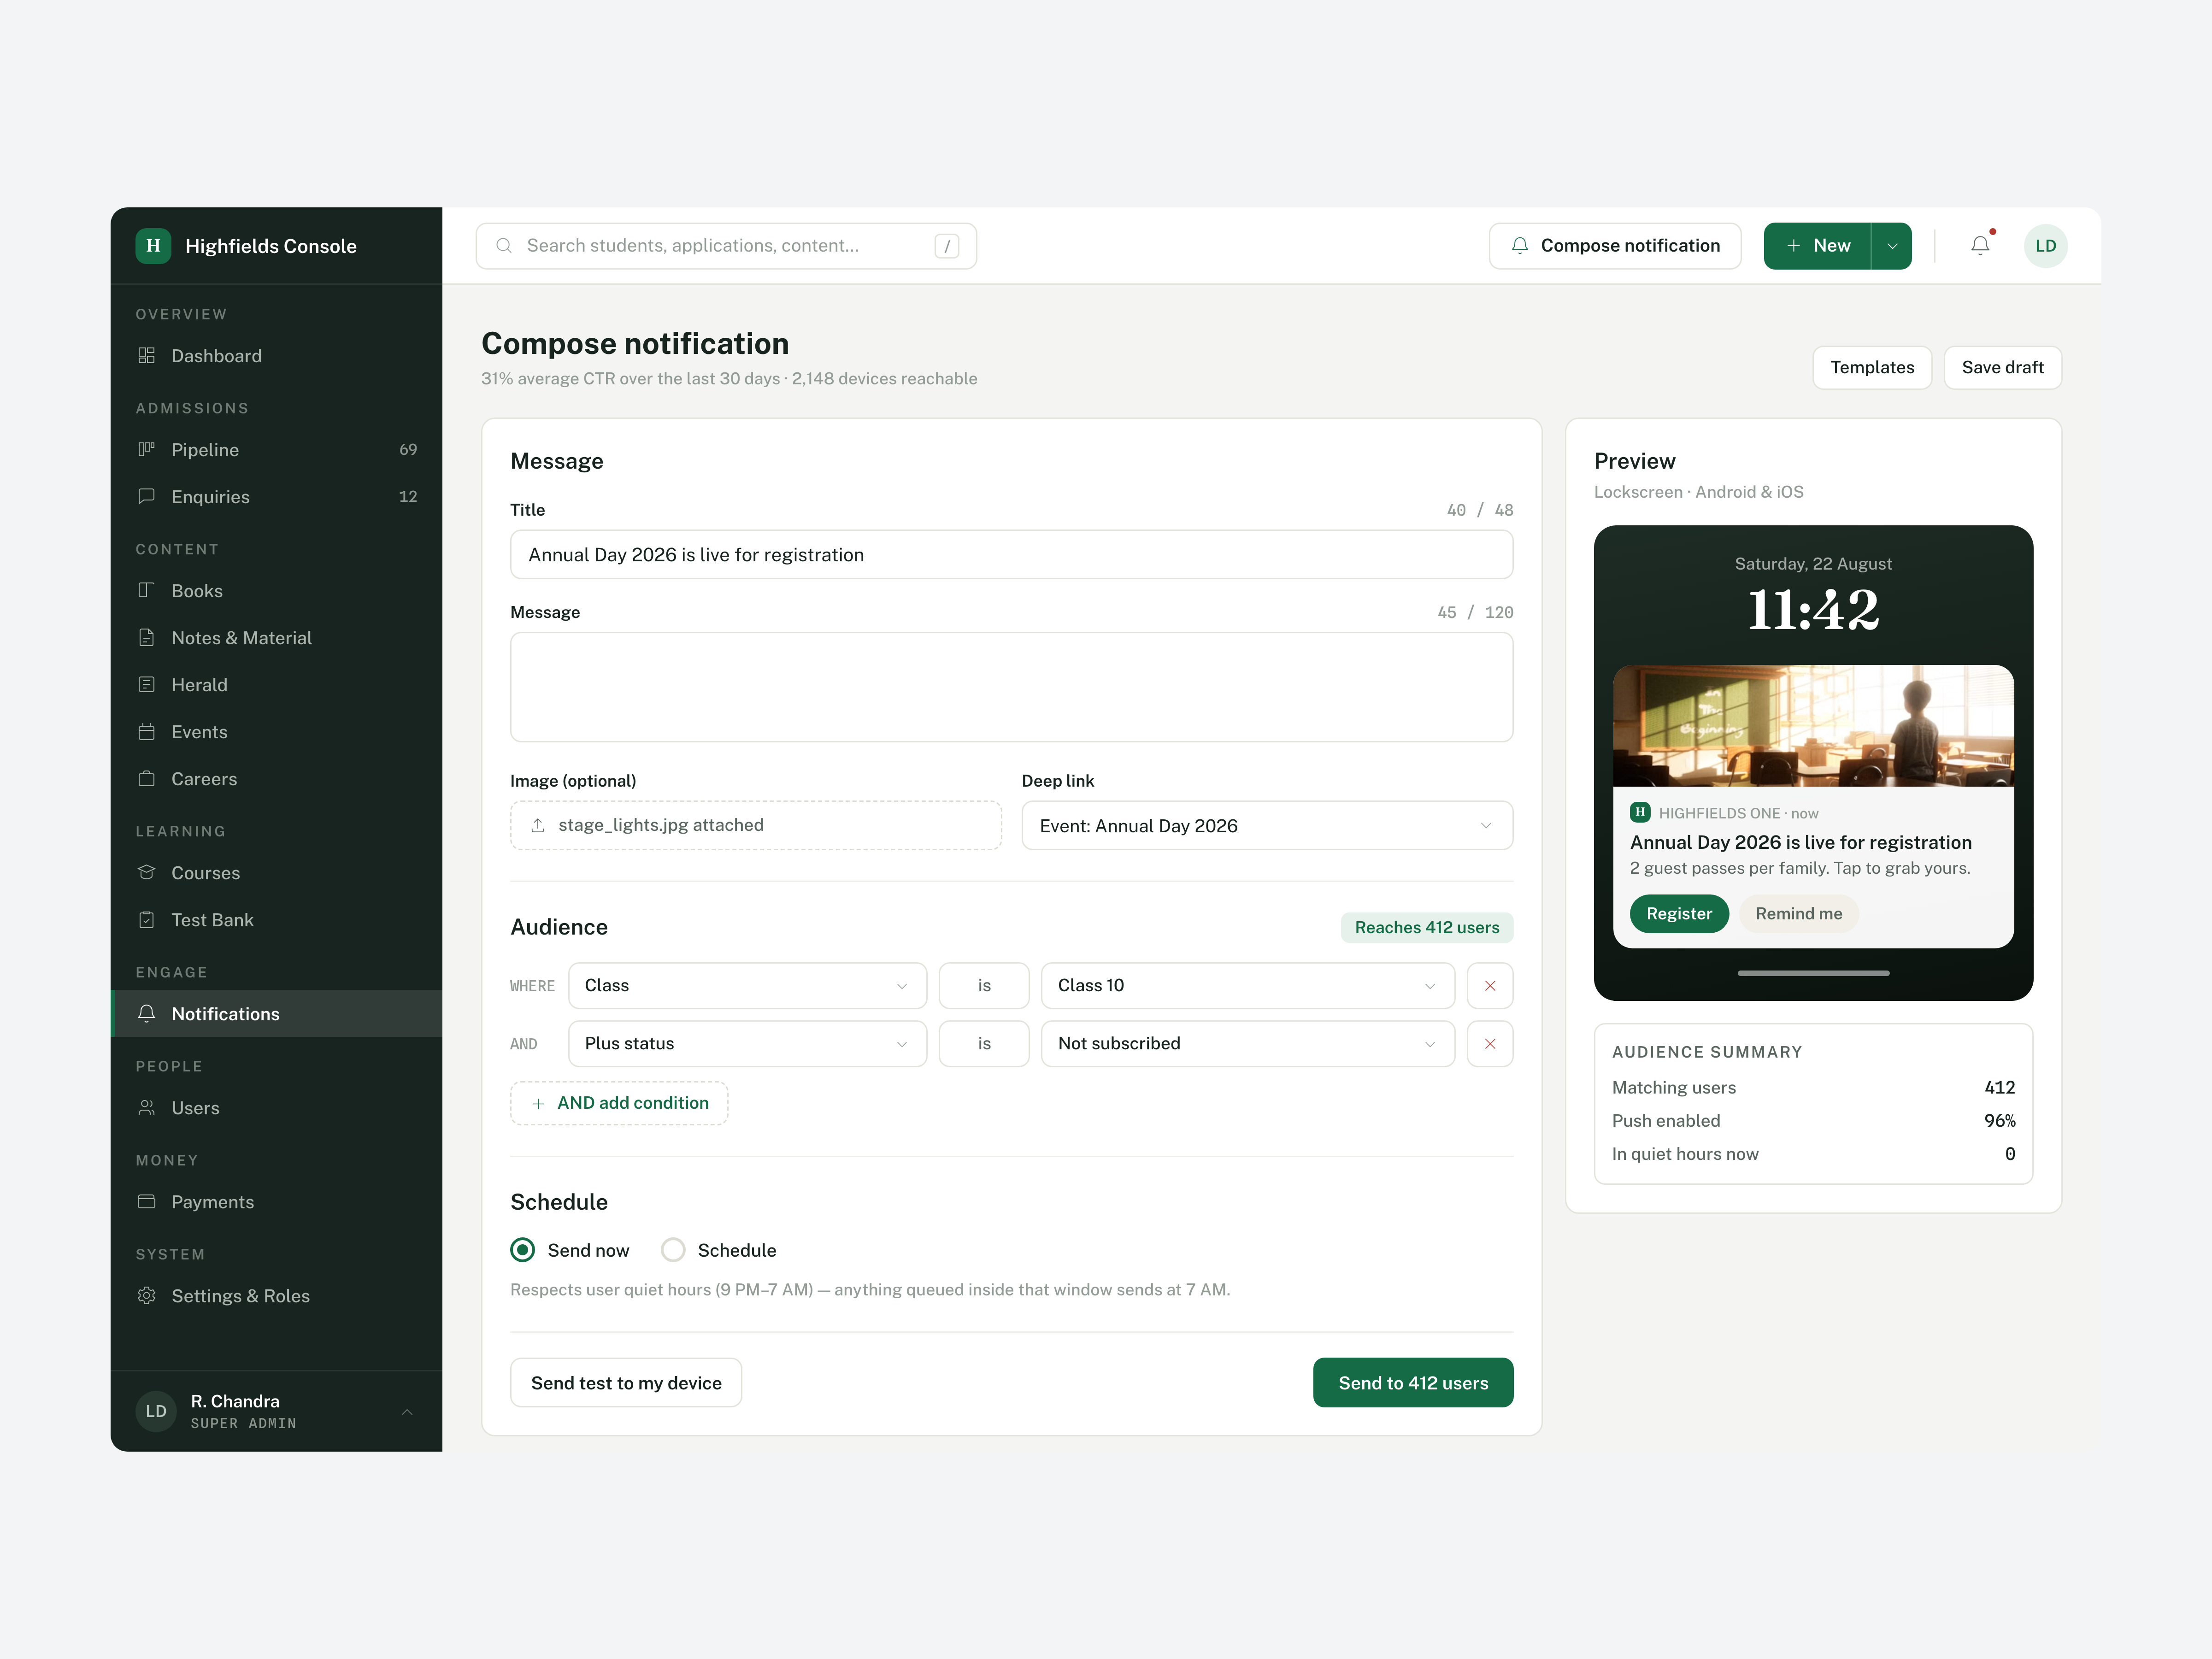Click the Highfields Console H logo
This screenshot has height=1659, width=2212.
point(153,246)
